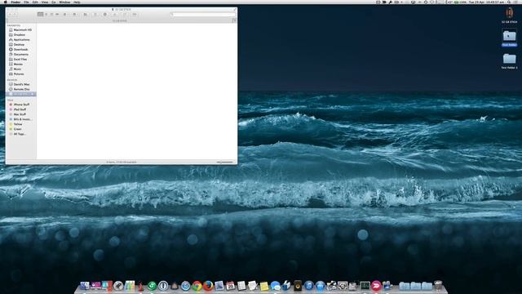522x294 pixels.
Task: Open the AirPlay display menu icon
Action: [414, 2]
